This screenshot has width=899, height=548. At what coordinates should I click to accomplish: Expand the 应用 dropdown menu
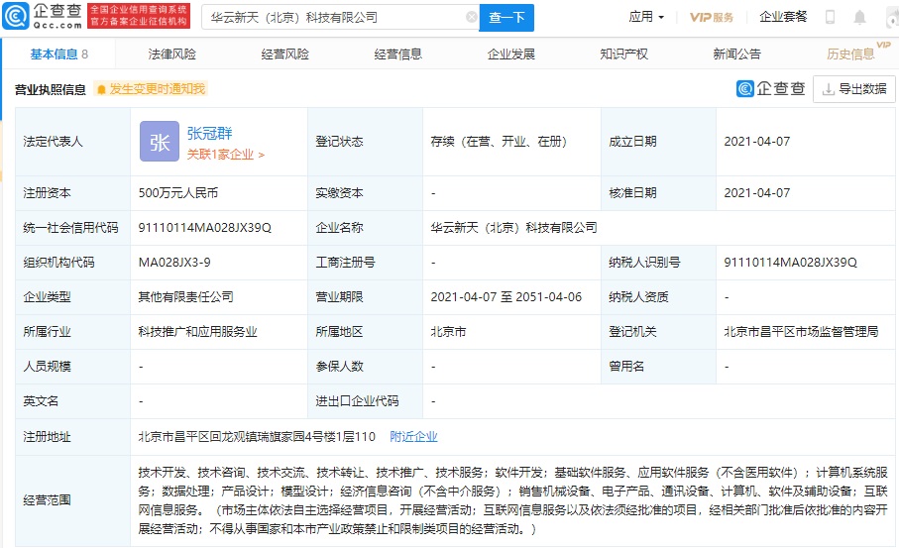pos(646,17)
